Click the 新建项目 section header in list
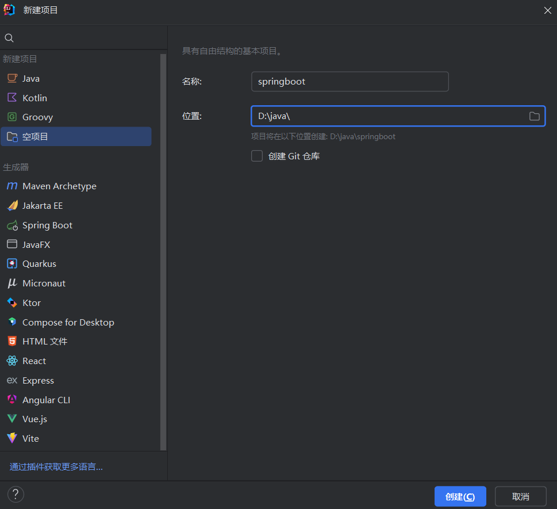Screen dimensions: 557x509 pos(20,59)
